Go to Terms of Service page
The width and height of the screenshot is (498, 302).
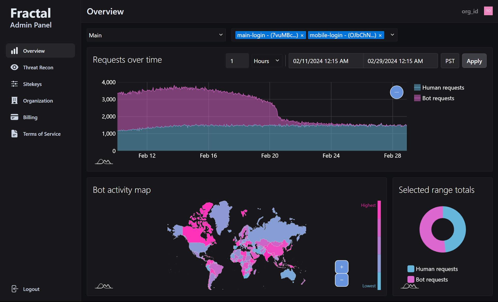tap(40, 134)
